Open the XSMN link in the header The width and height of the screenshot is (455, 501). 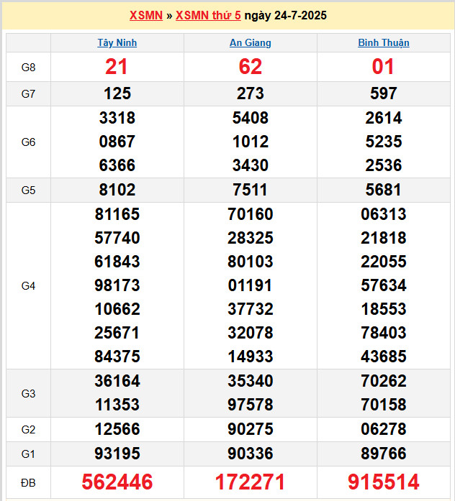146,15
